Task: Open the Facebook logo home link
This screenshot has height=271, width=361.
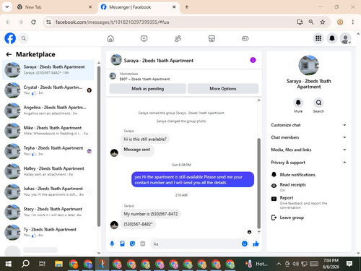Action: point(10,38)
